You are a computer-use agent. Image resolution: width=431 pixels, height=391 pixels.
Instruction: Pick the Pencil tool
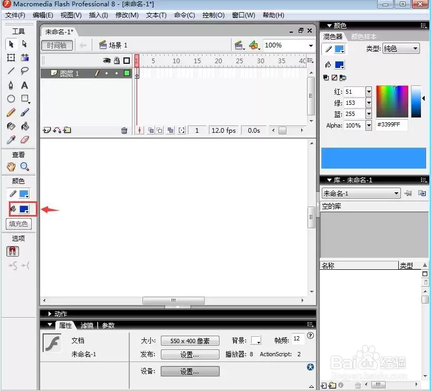[x=11, y=112]
